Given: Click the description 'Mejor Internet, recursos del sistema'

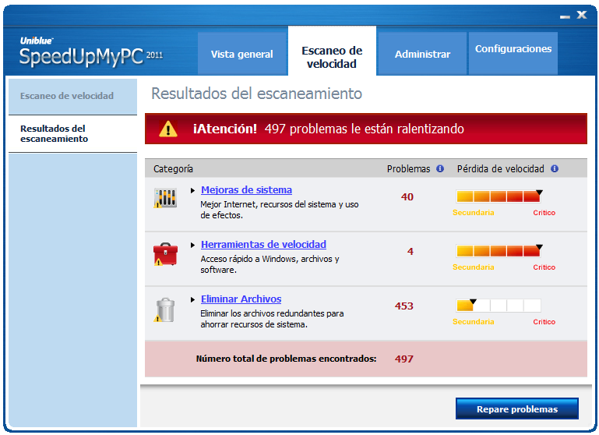Looking at the screenshot, I should coord(280,210).
